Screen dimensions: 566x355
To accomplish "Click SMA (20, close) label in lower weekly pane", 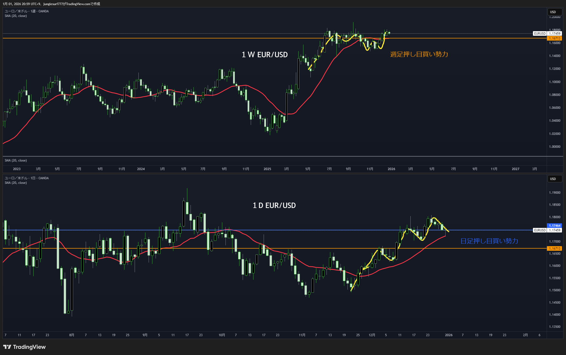I will [16, 160].
